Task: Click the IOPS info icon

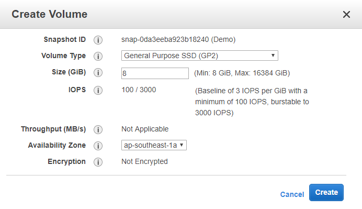Action: (98, 90)
